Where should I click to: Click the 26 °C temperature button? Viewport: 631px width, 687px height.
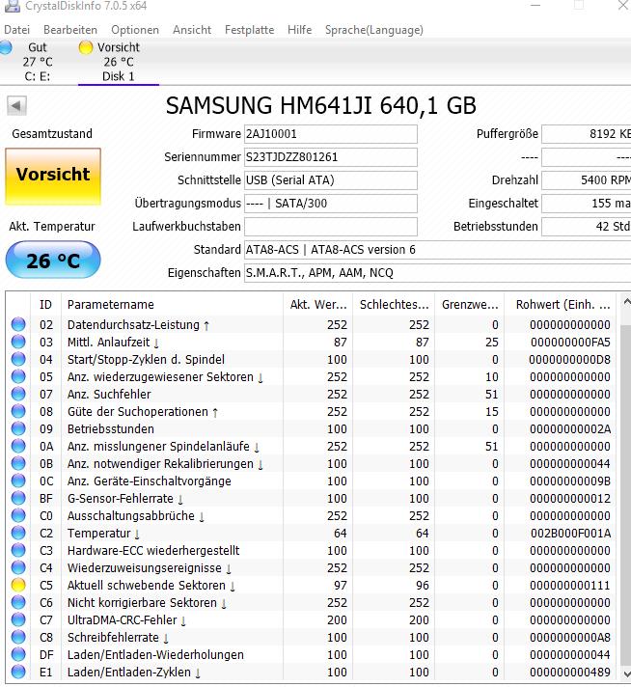pyautogui.click(x=53, y=261)
